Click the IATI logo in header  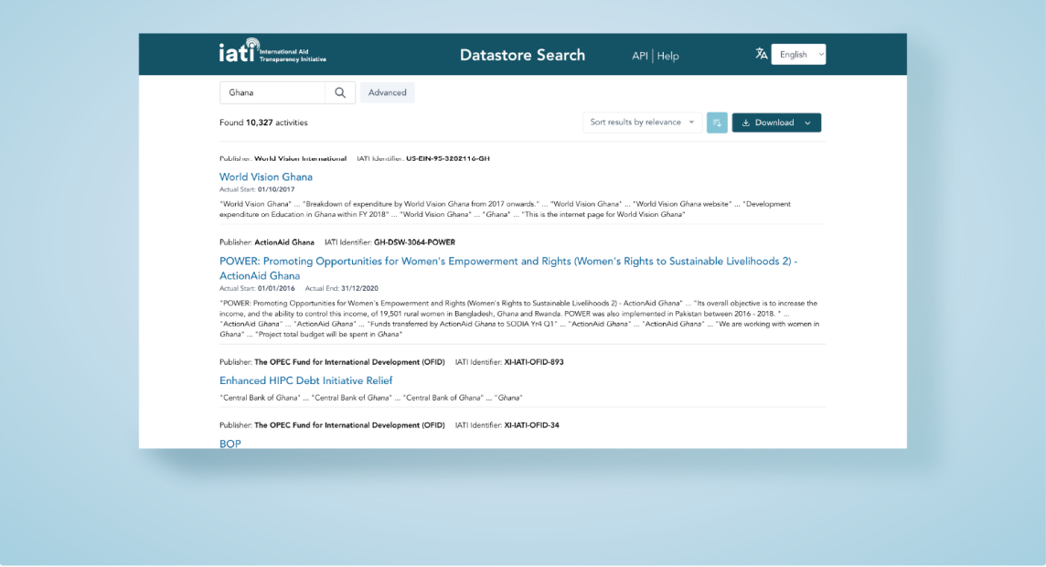272,50
